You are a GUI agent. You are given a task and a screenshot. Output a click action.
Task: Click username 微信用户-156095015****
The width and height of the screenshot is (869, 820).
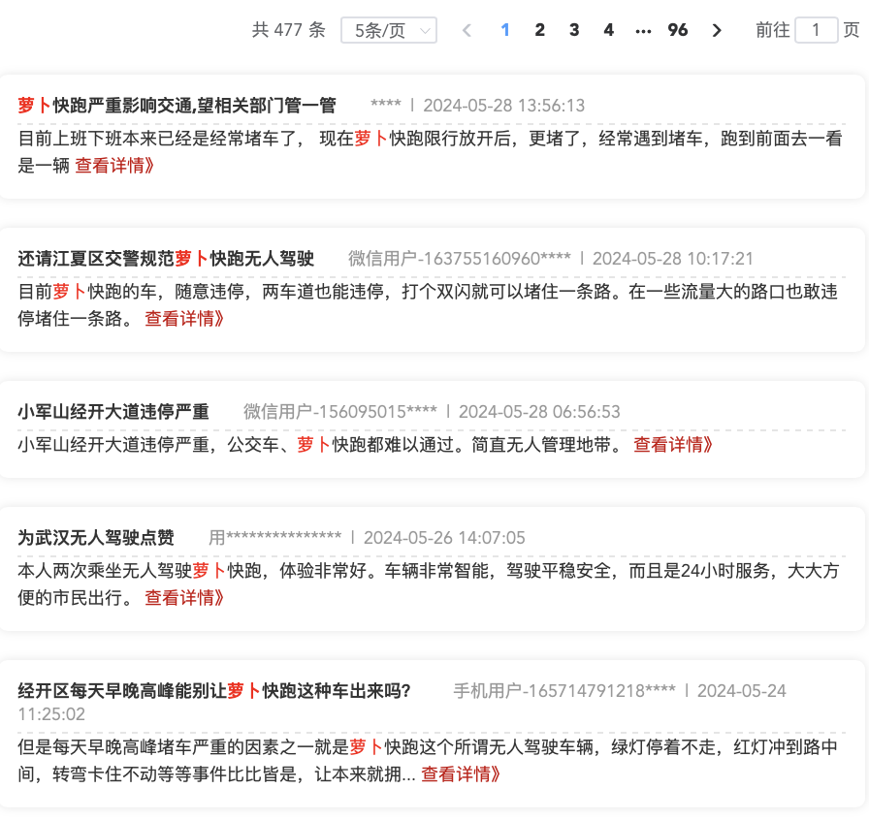point(340,412)
